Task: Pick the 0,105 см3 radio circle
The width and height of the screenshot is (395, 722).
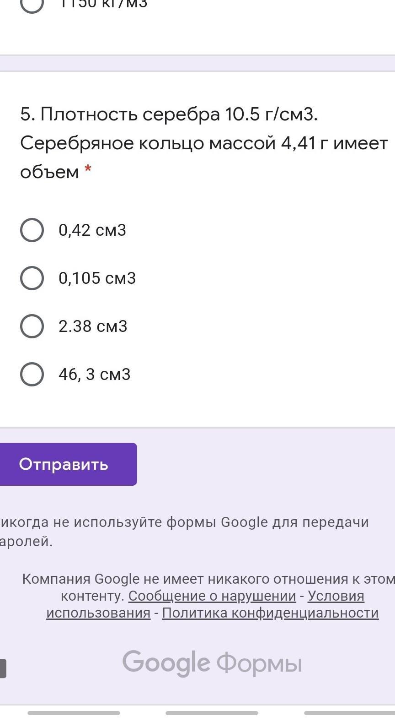Action: pos(32,278)
